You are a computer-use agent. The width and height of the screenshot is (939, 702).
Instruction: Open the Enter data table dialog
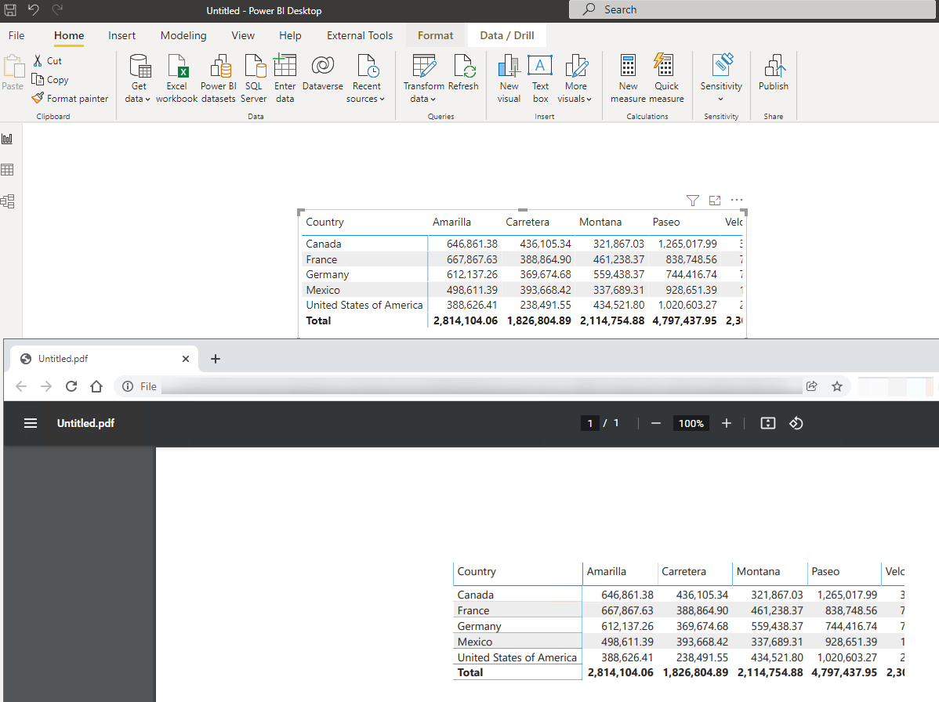point(285,78)
